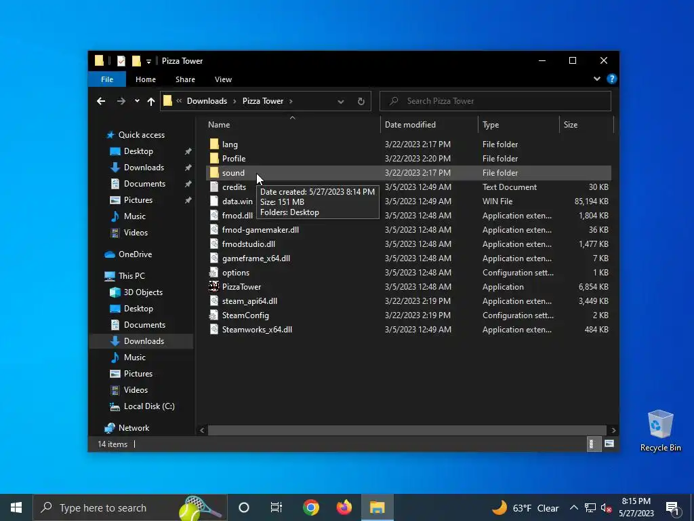Launch Firefox from the taskbar

344,507
